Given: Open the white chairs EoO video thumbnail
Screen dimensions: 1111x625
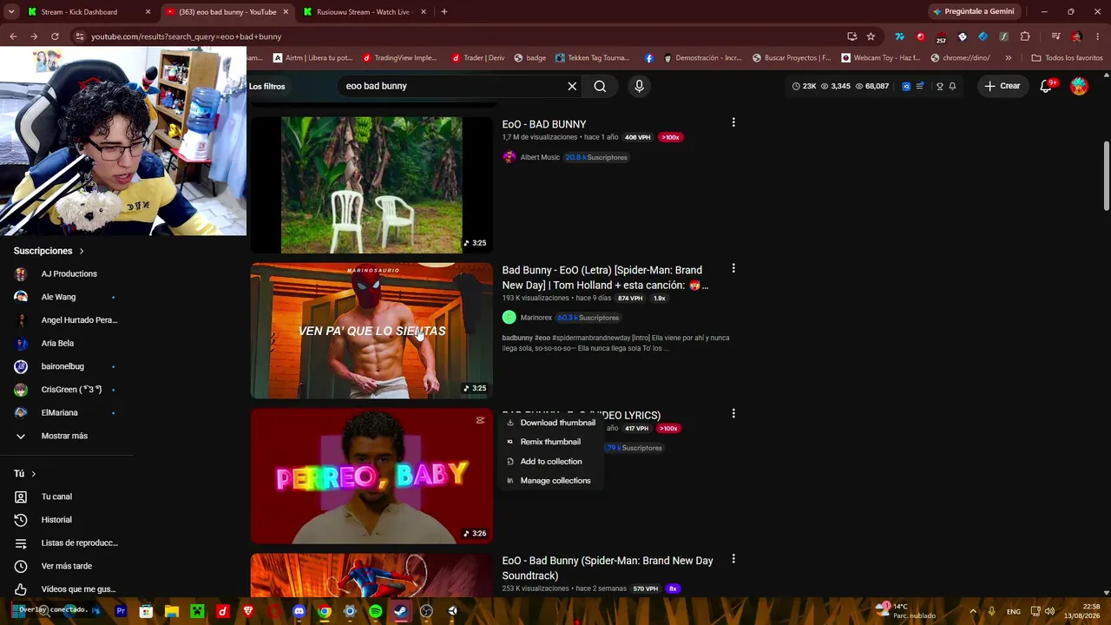Looking at the screenshot, I should (371, 185).
